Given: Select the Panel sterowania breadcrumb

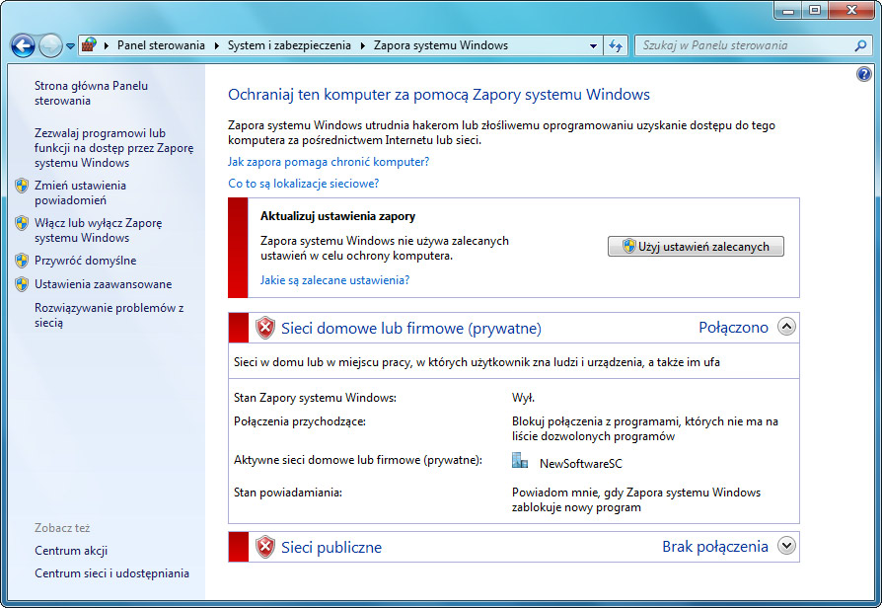Looking at the screenshot, I should [161, 45].
